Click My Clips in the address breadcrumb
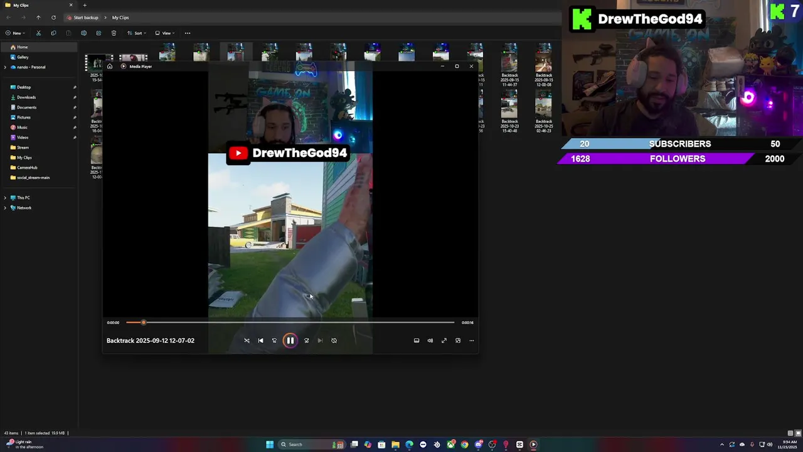The width and height of the screenshot is (803, 452). click(x=120, y=18)
